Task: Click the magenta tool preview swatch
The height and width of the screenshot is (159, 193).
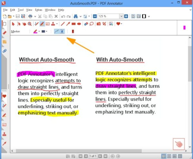Action: (184, 28)
